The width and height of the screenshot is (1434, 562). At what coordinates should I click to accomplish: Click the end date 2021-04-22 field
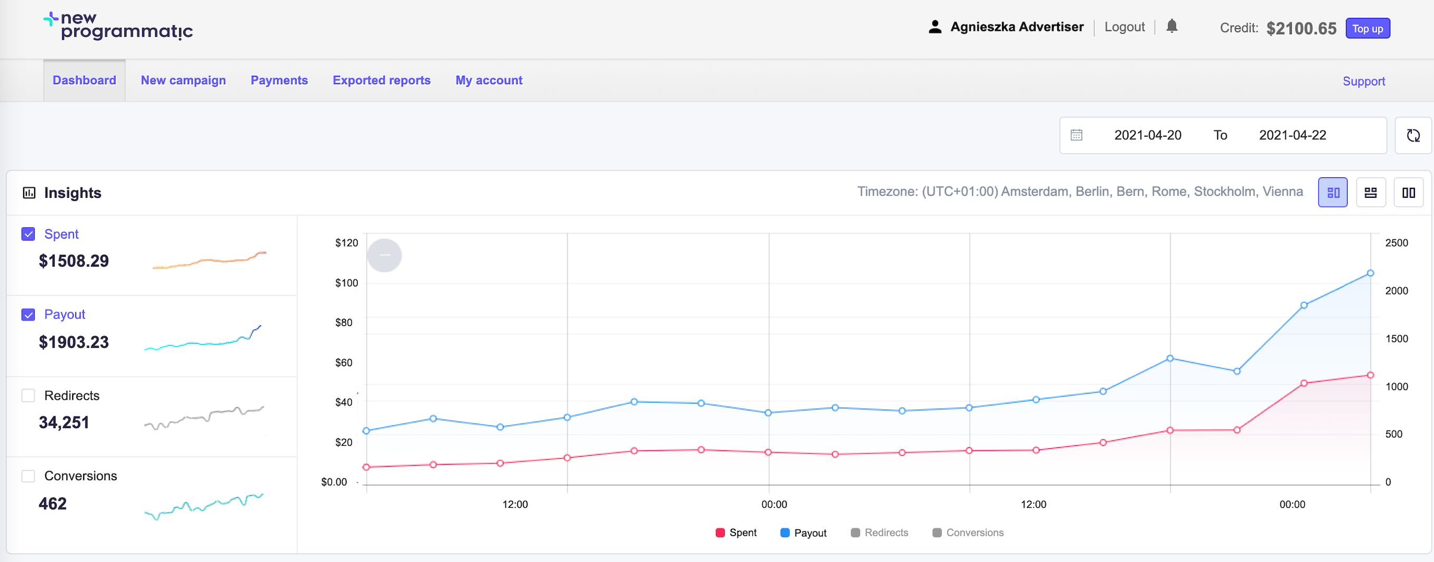pyautogui.click(x=1292, y=135)
